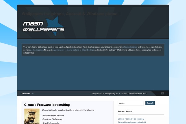Open the headline 'Sample Post in a blog category'

104,94
